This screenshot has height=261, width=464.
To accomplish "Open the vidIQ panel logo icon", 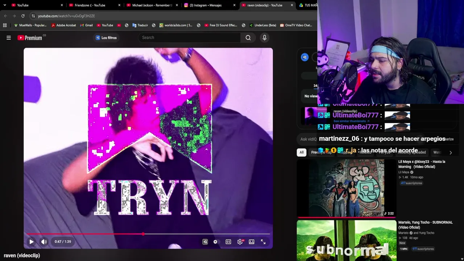I will tap(305, 57).
